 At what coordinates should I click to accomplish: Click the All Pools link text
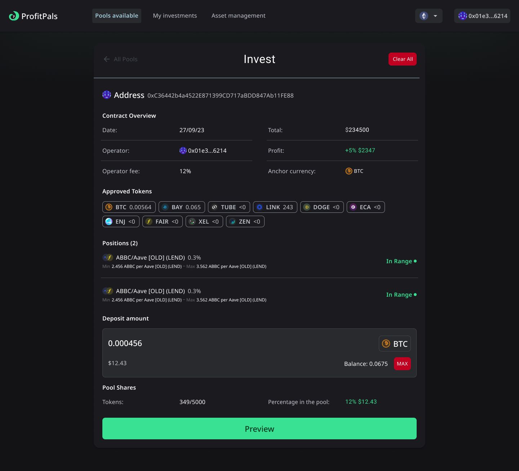126,59
